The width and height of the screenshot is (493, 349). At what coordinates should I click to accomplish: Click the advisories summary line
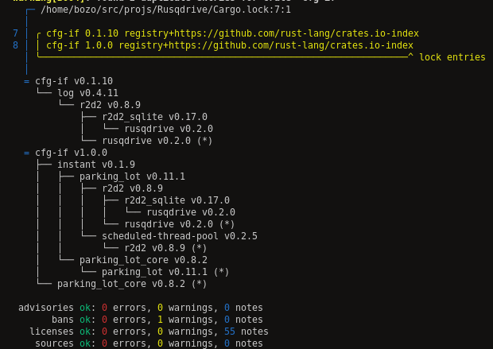[141, 308]
